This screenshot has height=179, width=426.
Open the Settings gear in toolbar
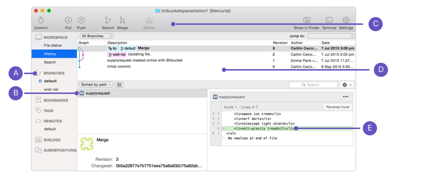[x=346, y=20]
